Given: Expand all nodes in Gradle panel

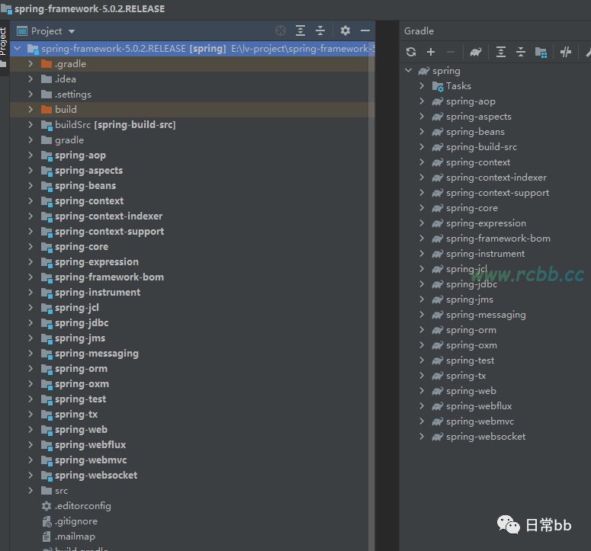Looking at the screenshot, I should (x=501, y=52).
